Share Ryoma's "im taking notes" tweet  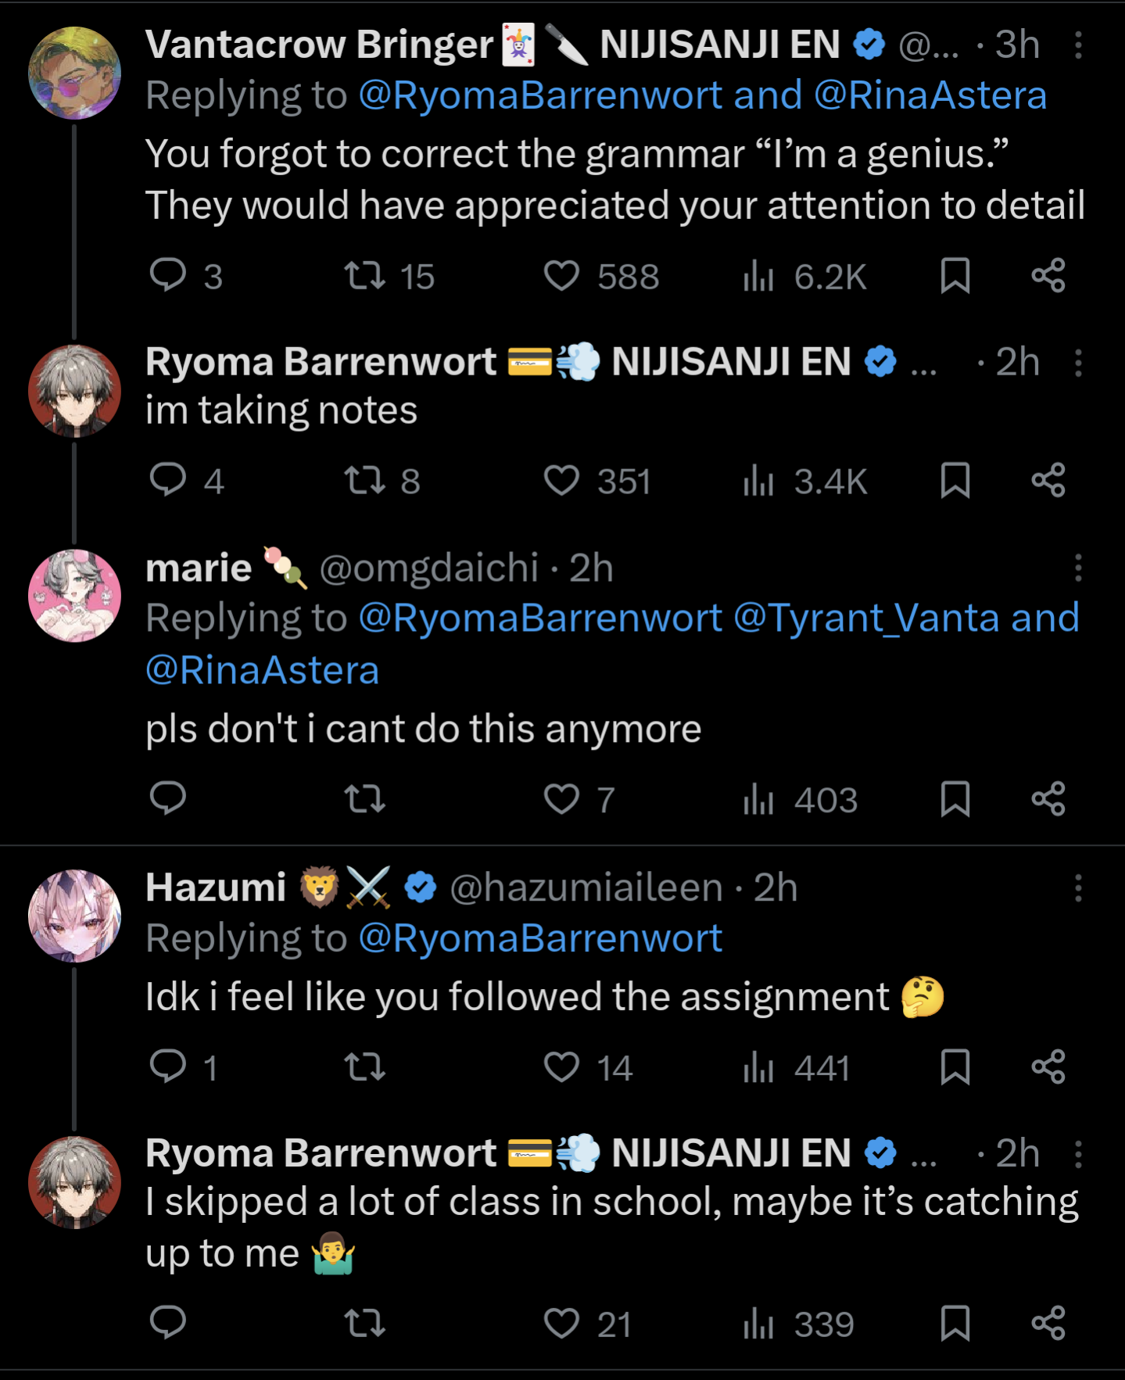1048,480
